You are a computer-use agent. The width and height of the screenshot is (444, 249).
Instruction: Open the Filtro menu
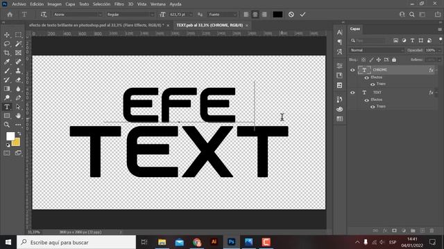[x=119, y=4]
